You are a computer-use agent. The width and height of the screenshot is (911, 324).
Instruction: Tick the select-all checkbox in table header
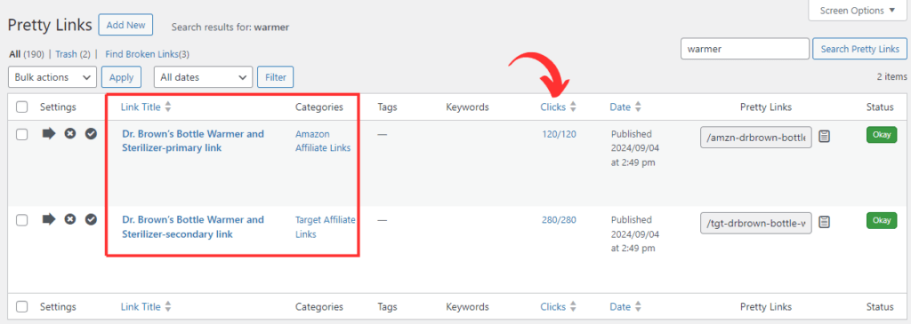pos(22,107)
